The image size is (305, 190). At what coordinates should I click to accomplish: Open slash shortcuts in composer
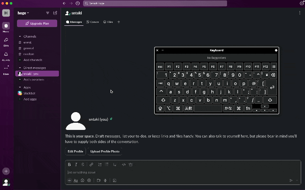tap(114, 181)
